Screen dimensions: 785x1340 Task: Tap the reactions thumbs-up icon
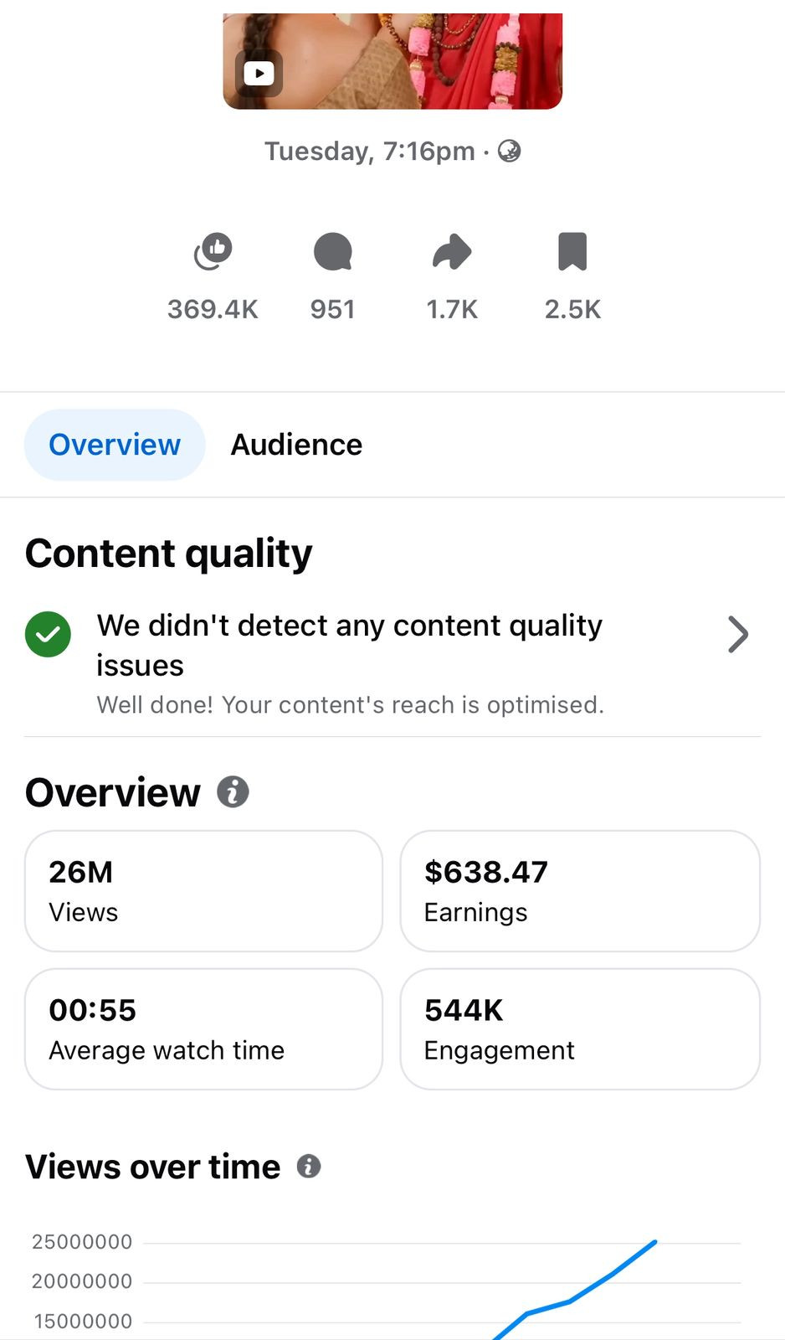(213, 251)
